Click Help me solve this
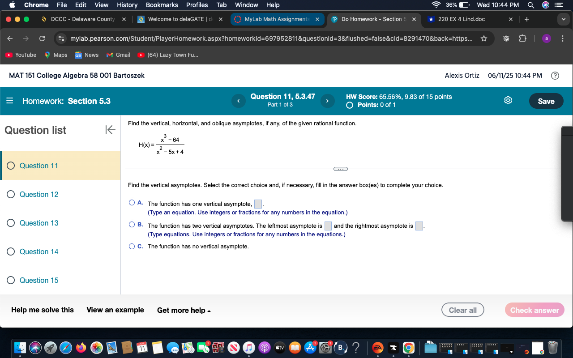Viewport: 573px width, 358px height. [42, 310]
